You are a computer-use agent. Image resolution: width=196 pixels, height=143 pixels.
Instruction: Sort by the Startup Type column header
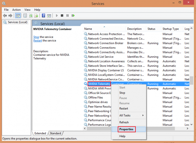(x=172, y=29)
